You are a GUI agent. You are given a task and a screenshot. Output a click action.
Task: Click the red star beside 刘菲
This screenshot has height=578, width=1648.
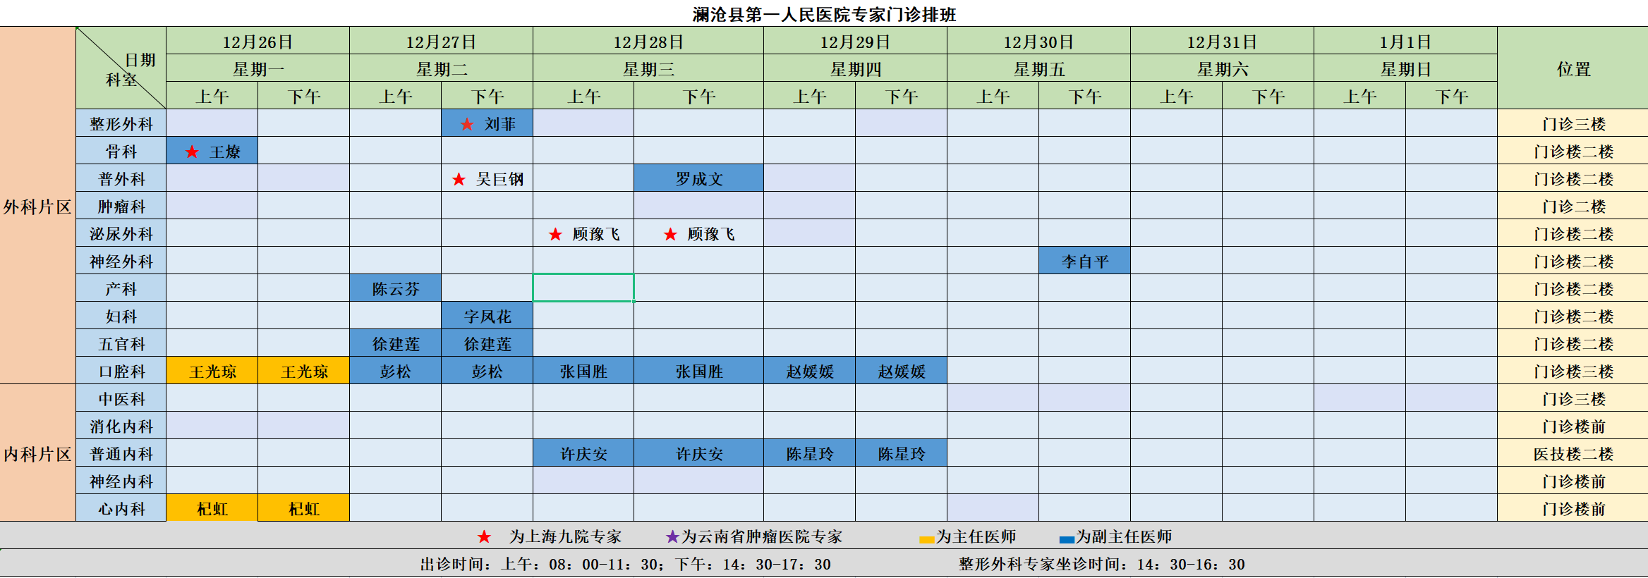467,125
